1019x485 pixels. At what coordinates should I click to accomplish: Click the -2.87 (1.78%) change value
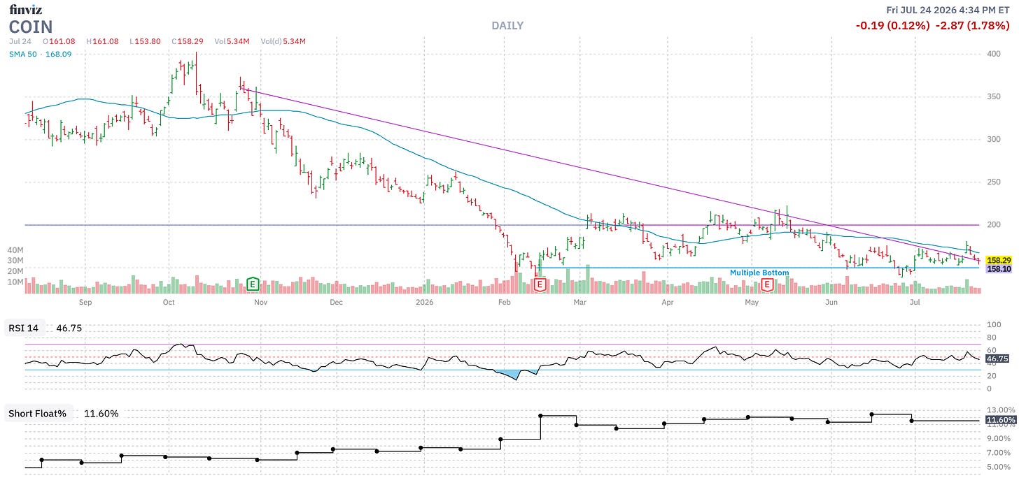pyautogui.click(x=973, y=26)
